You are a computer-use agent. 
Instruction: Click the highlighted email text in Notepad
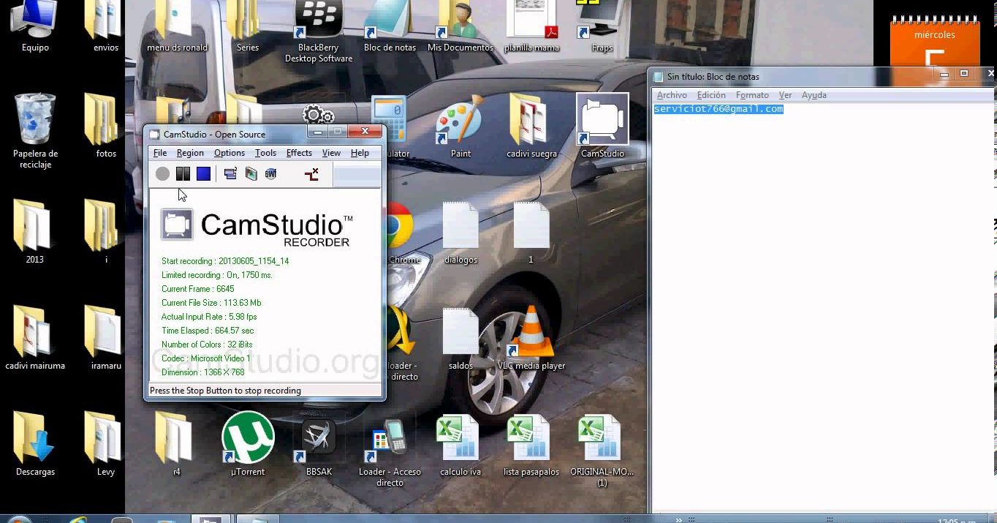(718, 109)
